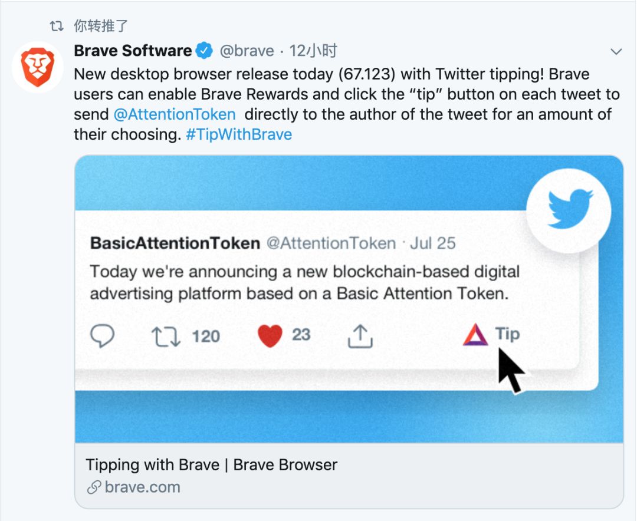Click the @brave handle
This screenshot has width=637, height=521.
point(247,51)
